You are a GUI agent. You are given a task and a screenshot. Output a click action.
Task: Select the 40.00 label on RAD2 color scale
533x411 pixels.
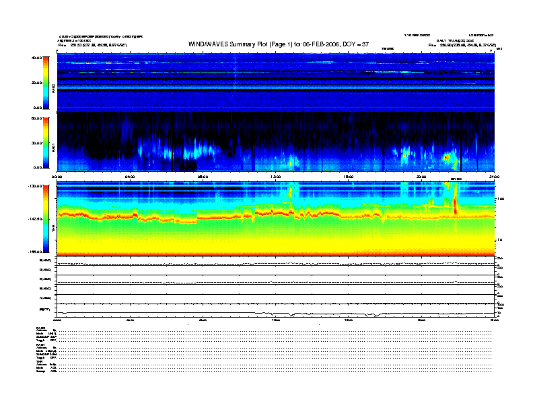(x=36, y=58)
